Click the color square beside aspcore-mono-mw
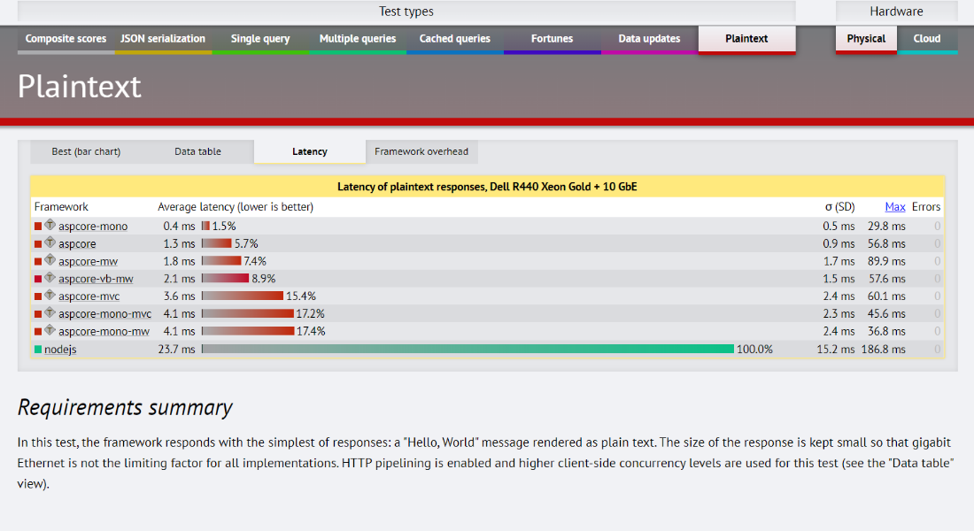This screenshot has width=974, height=531. [38, 332]
